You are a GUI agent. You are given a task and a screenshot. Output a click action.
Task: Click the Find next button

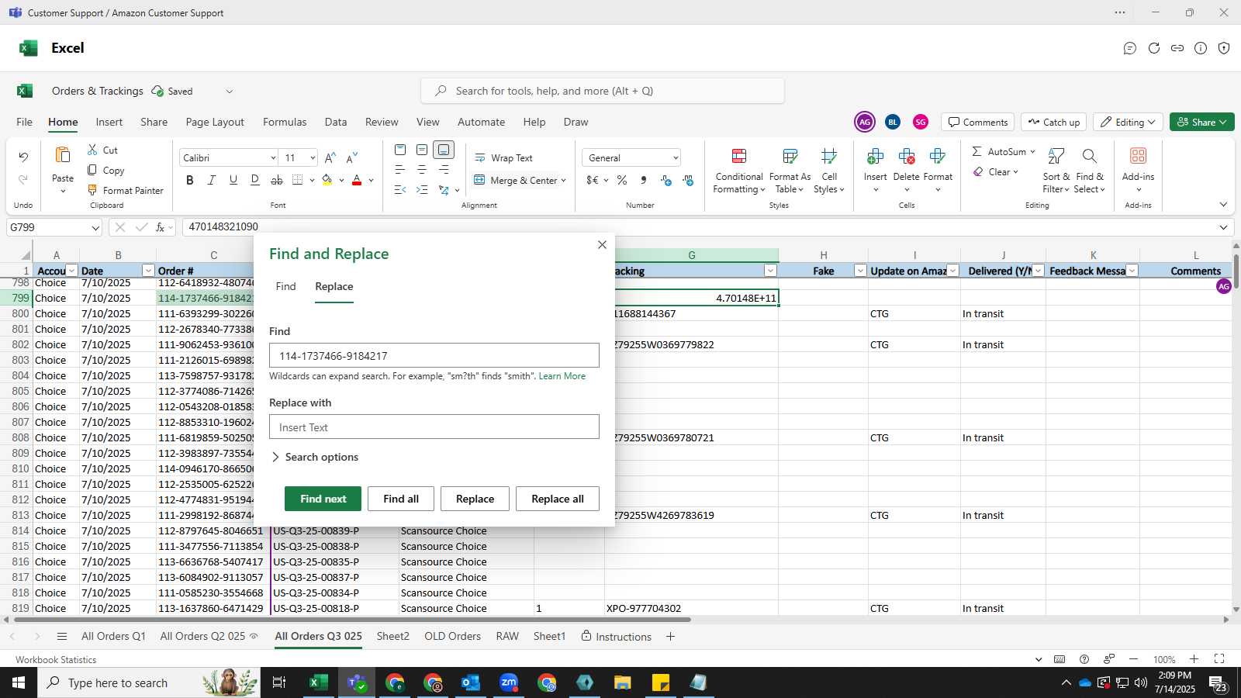pos(323,499)
